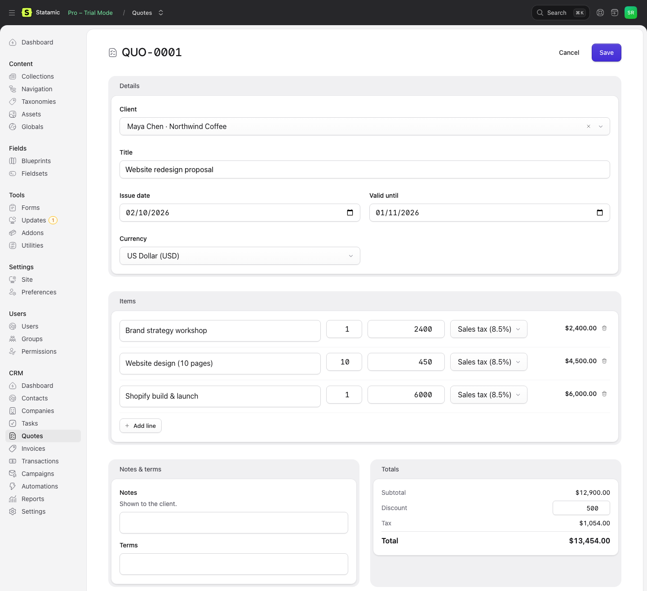Open the Currency dropdown
Viewport: 647px width, 591px height.
tap(240, 256)
